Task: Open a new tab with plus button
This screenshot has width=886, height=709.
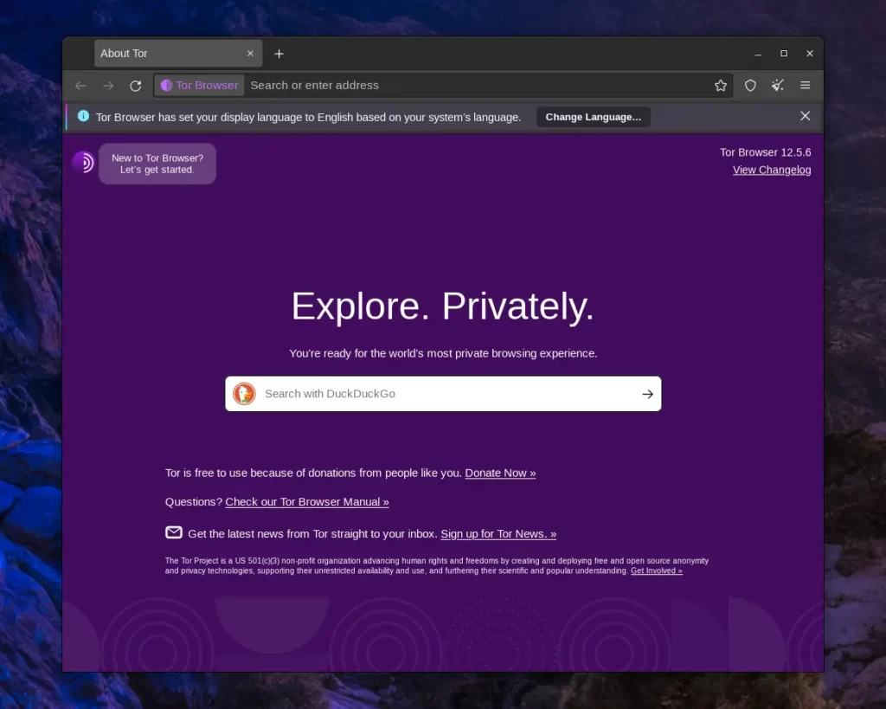Action: coord(279,54)
